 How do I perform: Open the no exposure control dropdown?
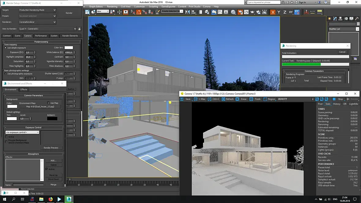pos(22,132)
